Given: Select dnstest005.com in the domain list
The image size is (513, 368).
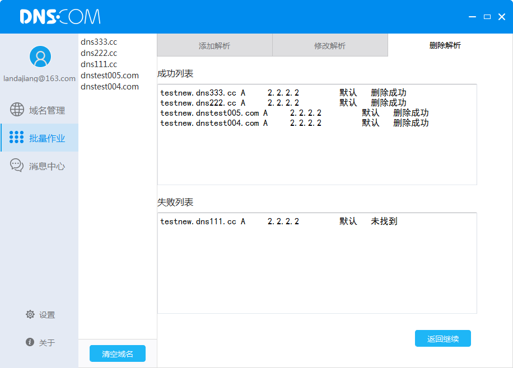Looking at the screenshot, I should click(x=110, y=76).
